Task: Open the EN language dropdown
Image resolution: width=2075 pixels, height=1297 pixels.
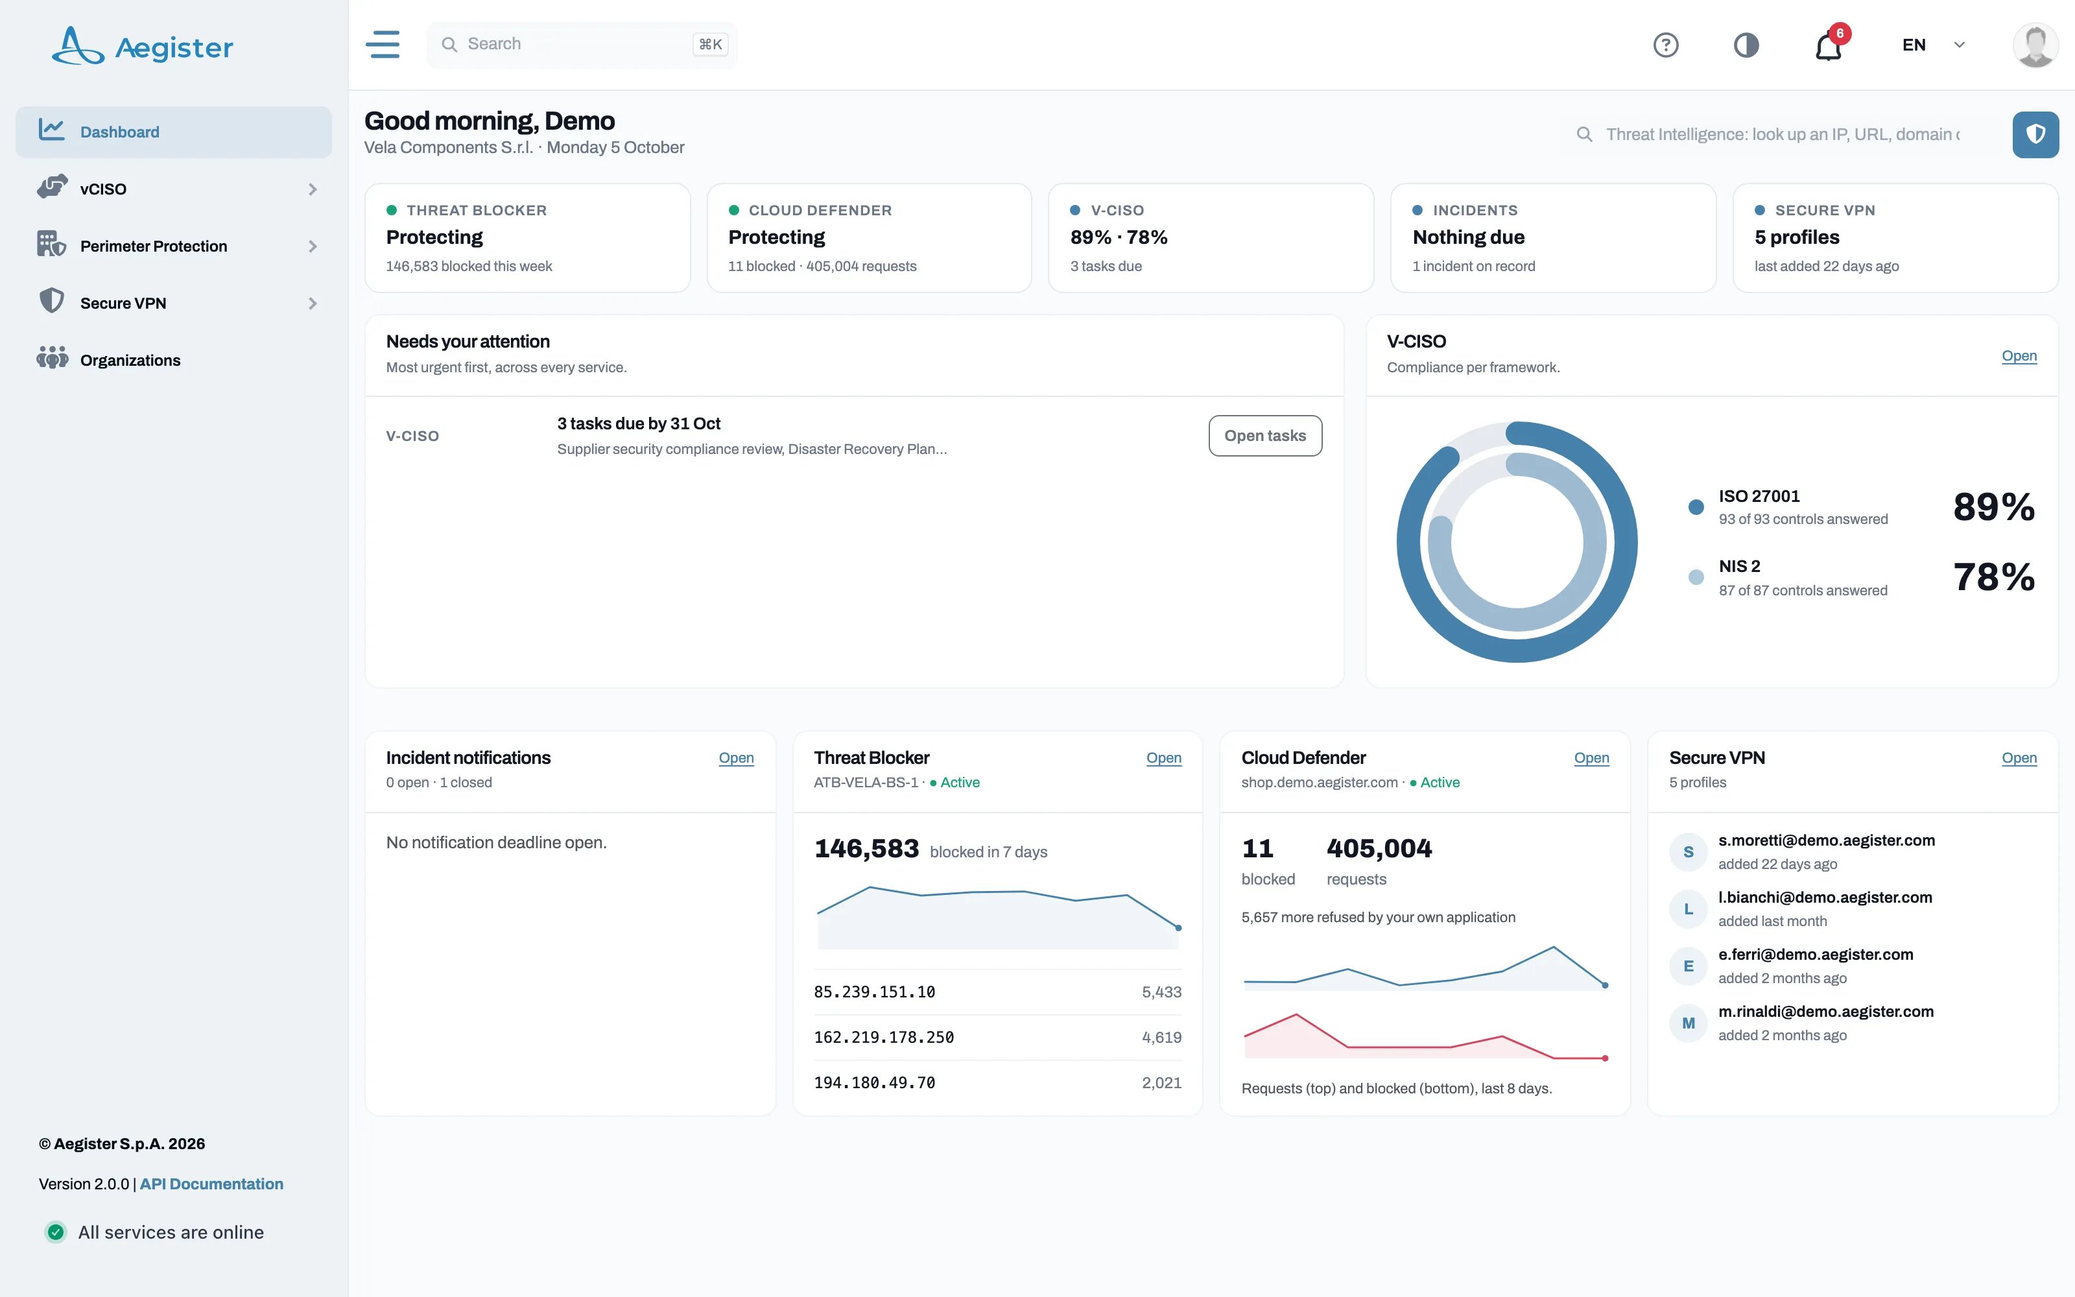Action: [1932, 45]
